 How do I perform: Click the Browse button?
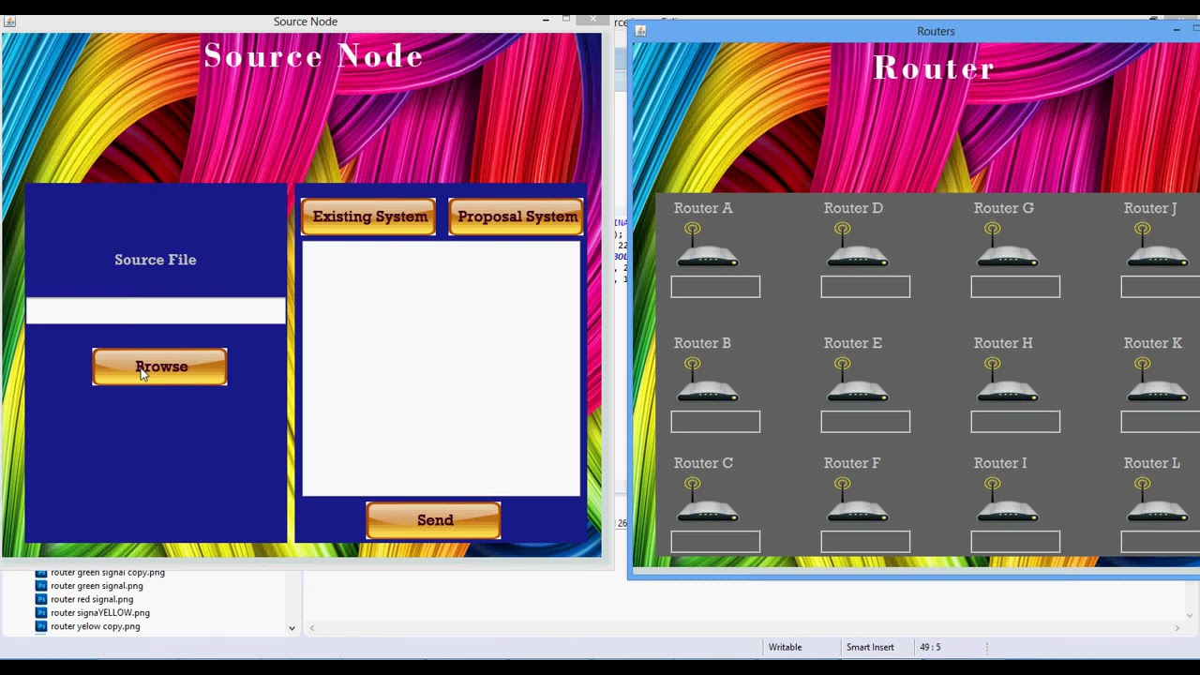(159, 367)
